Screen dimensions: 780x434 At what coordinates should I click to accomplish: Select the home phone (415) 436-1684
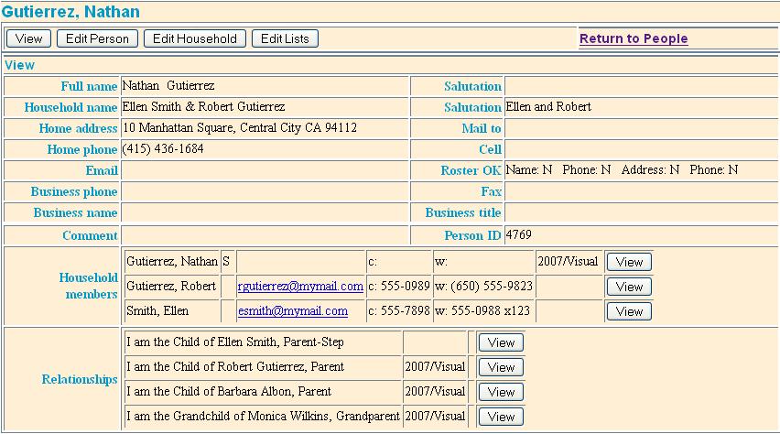pos(163,149)
